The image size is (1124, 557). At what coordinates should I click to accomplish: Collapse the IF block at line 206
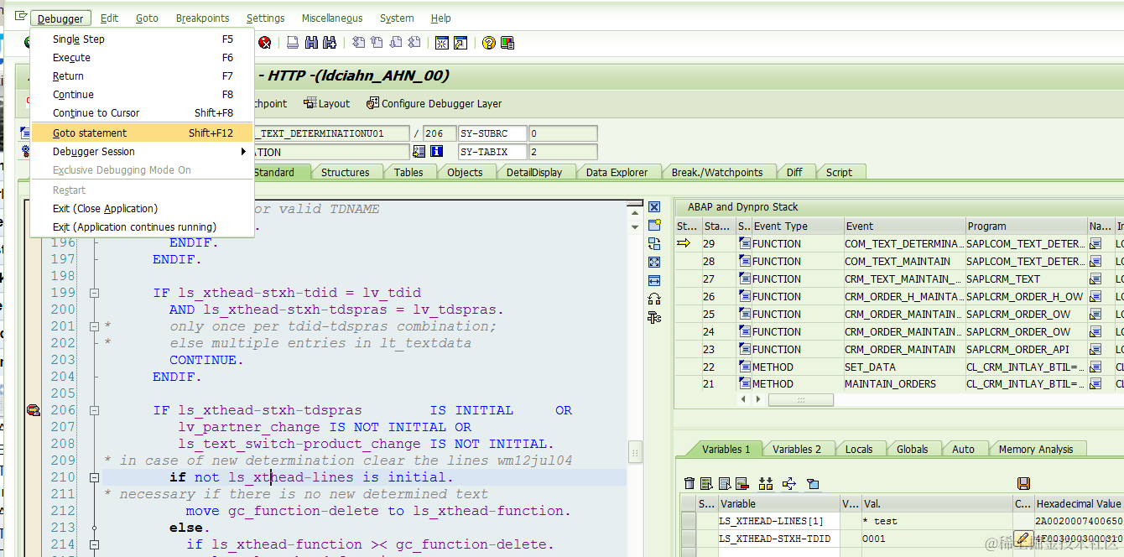pyautogui.click(x=94, y=410)
